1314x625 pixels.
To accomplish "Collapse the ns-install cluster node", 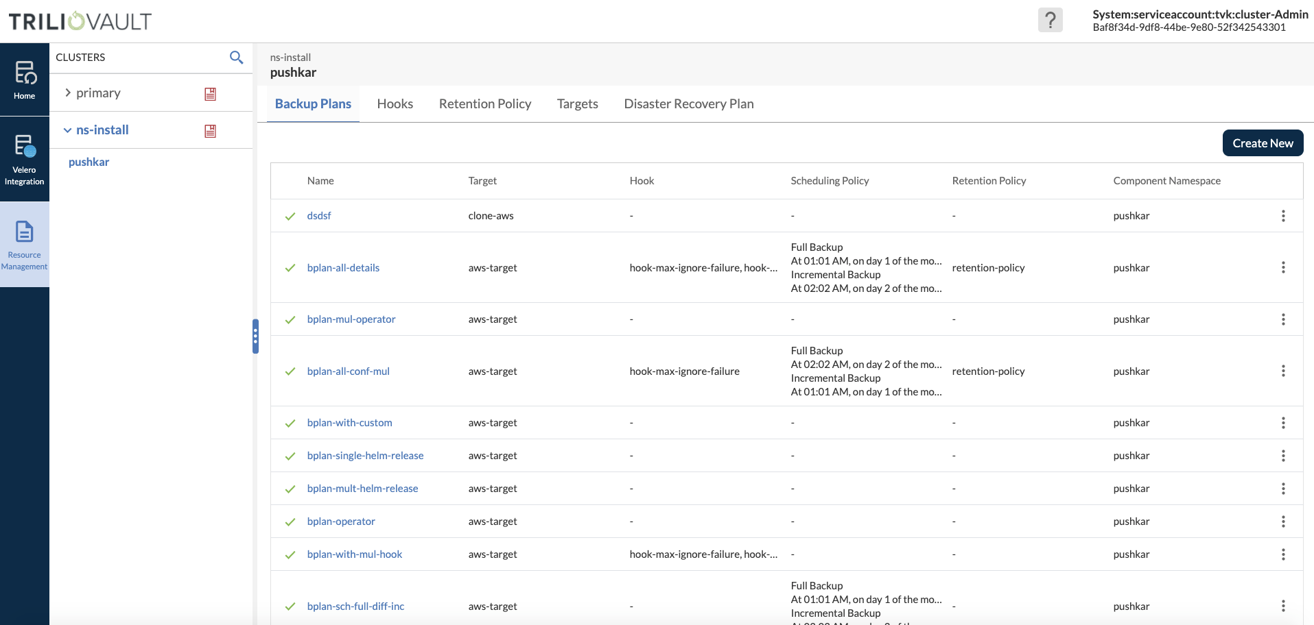I will 67,130.
